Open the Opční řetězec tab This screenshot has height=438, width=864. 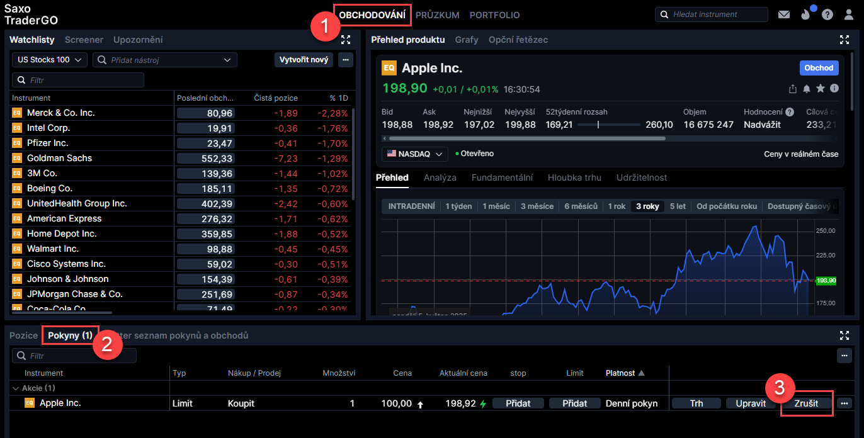point(518,40)
